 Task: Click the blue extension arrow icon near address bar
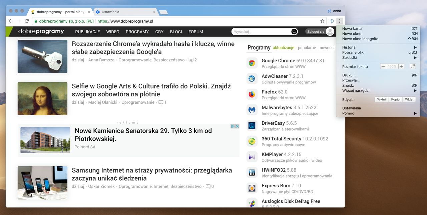(332, 21)
